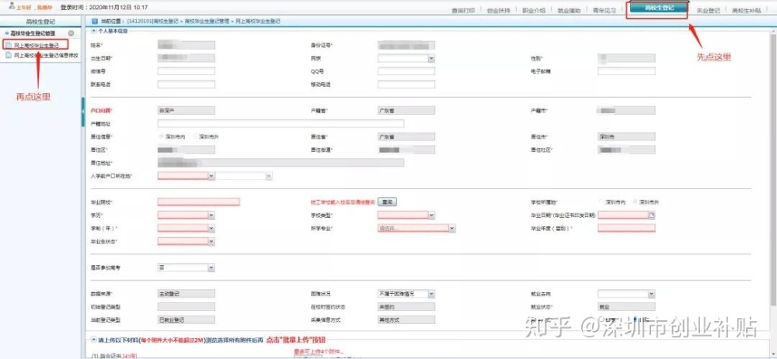Screen dimensions: 777x359
Task: Click into the 联系电话 field
Action: 186,84
